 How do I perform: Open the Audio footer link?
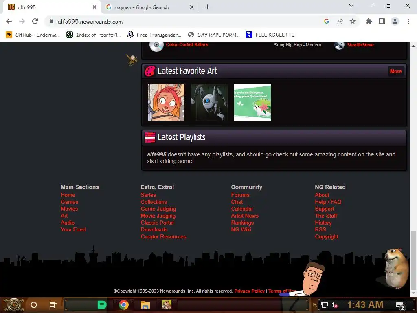click(x=68, y=223)
